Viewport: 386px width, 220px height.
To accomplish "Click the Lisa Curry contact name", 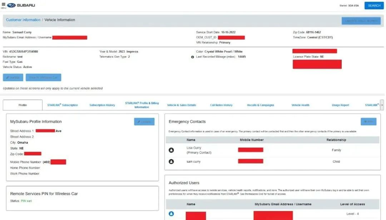I will tap(194, 148).
